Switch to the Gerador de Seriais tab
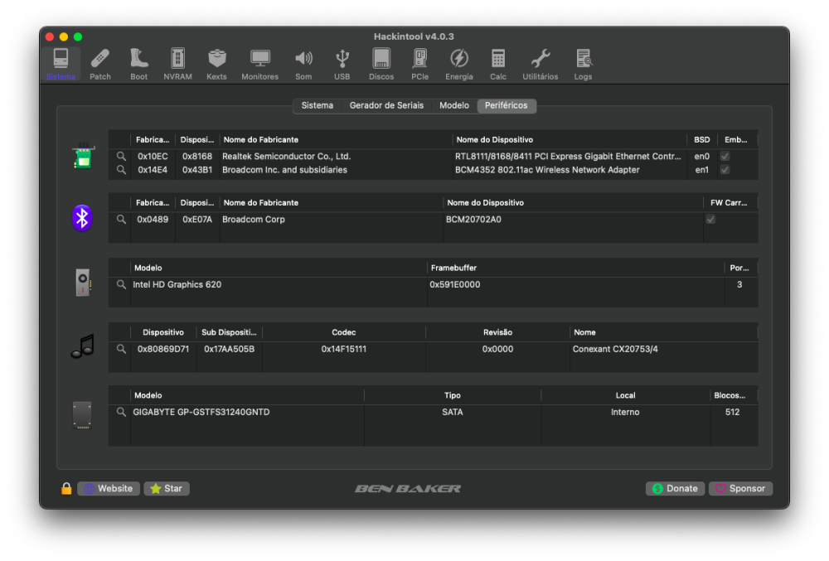The width and height of the screenshot is (829, 561). tap(386, 105)
